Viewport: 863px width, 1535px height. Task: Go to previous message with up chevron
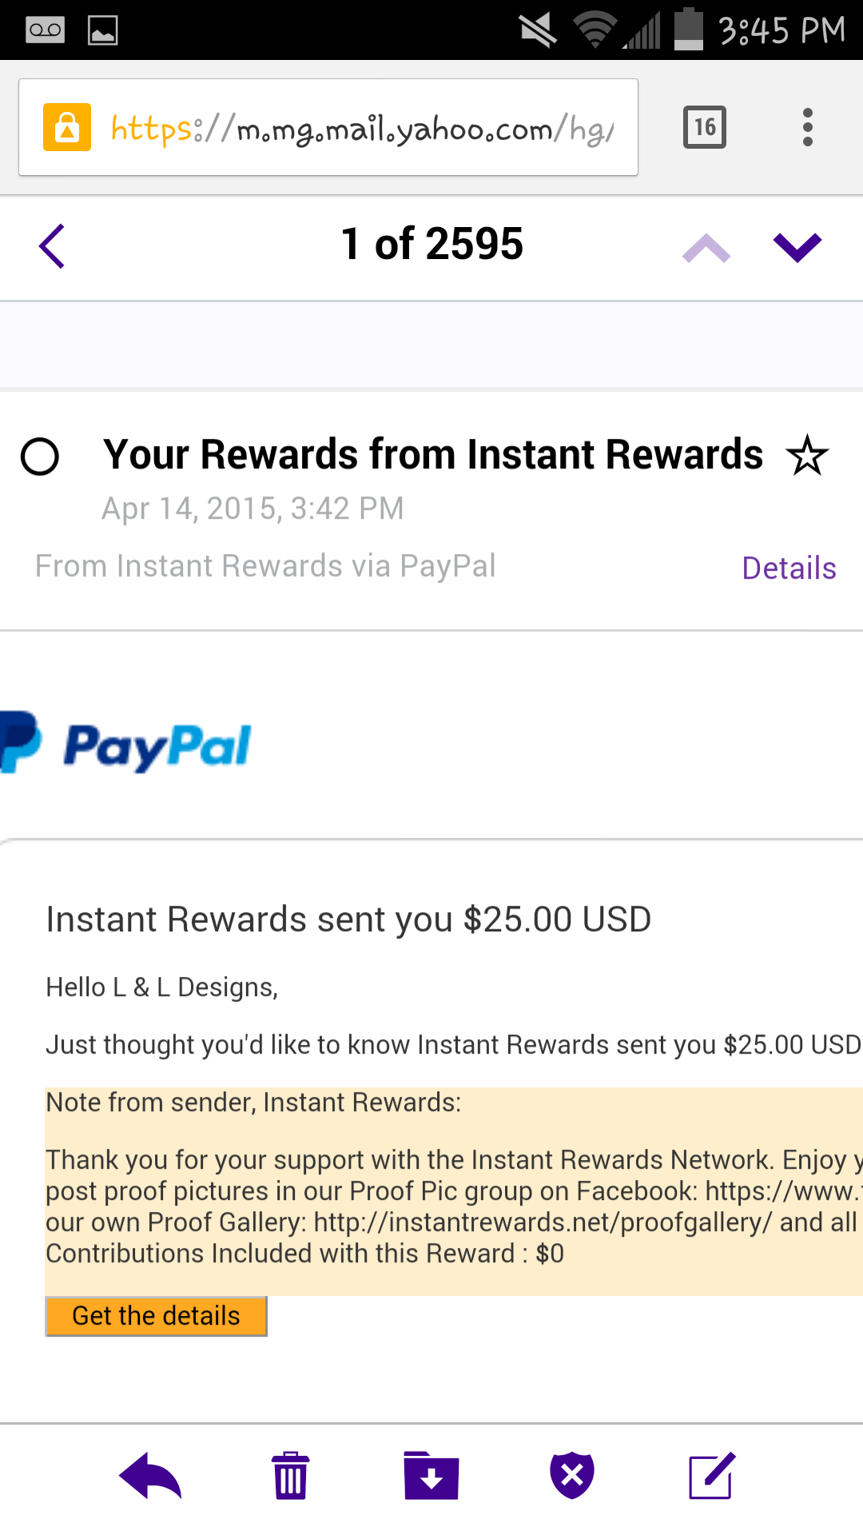pyautogui.click(x=706, y=247)
